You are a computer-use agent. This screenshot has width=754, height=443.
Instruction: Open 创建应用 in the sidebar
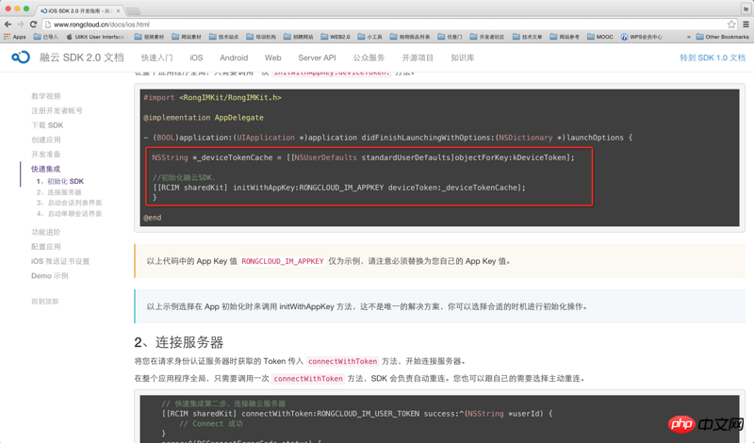(x=46, y=140)
